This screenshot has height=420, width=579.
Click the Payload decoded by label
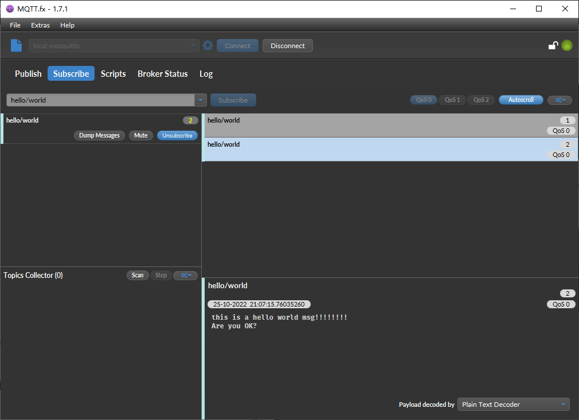(427, 405)
